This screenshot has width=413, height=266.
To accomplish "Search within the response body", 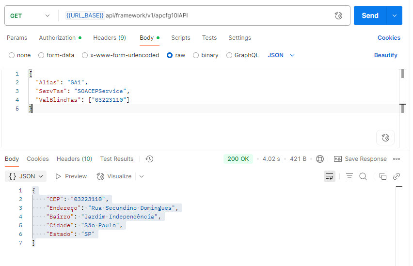I will (x=363, y=176).
